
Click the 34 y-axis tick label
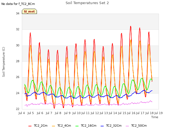point(17,13)
